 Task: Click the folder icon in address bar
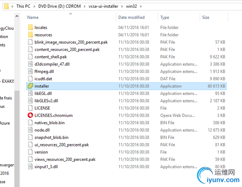(x=6, y=6)
